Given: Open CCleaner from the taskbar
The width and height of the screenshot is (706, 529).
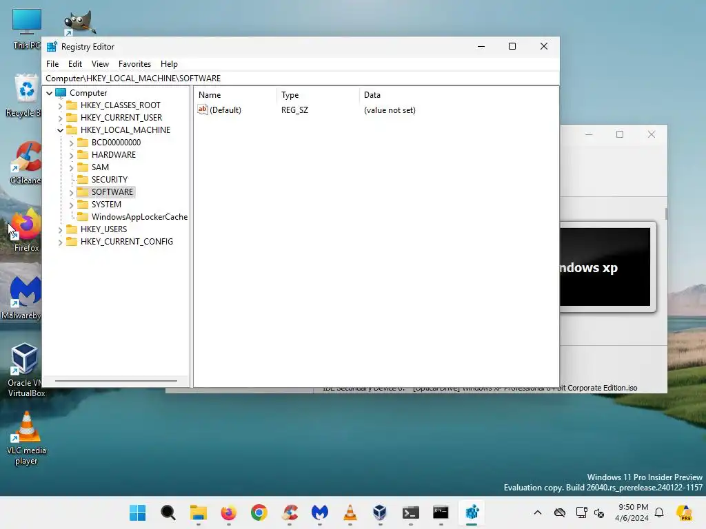Looking at the screenshot, I should point(290,512).
